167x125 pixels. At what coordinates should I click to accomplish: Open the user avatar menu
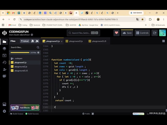pos(162,33)
